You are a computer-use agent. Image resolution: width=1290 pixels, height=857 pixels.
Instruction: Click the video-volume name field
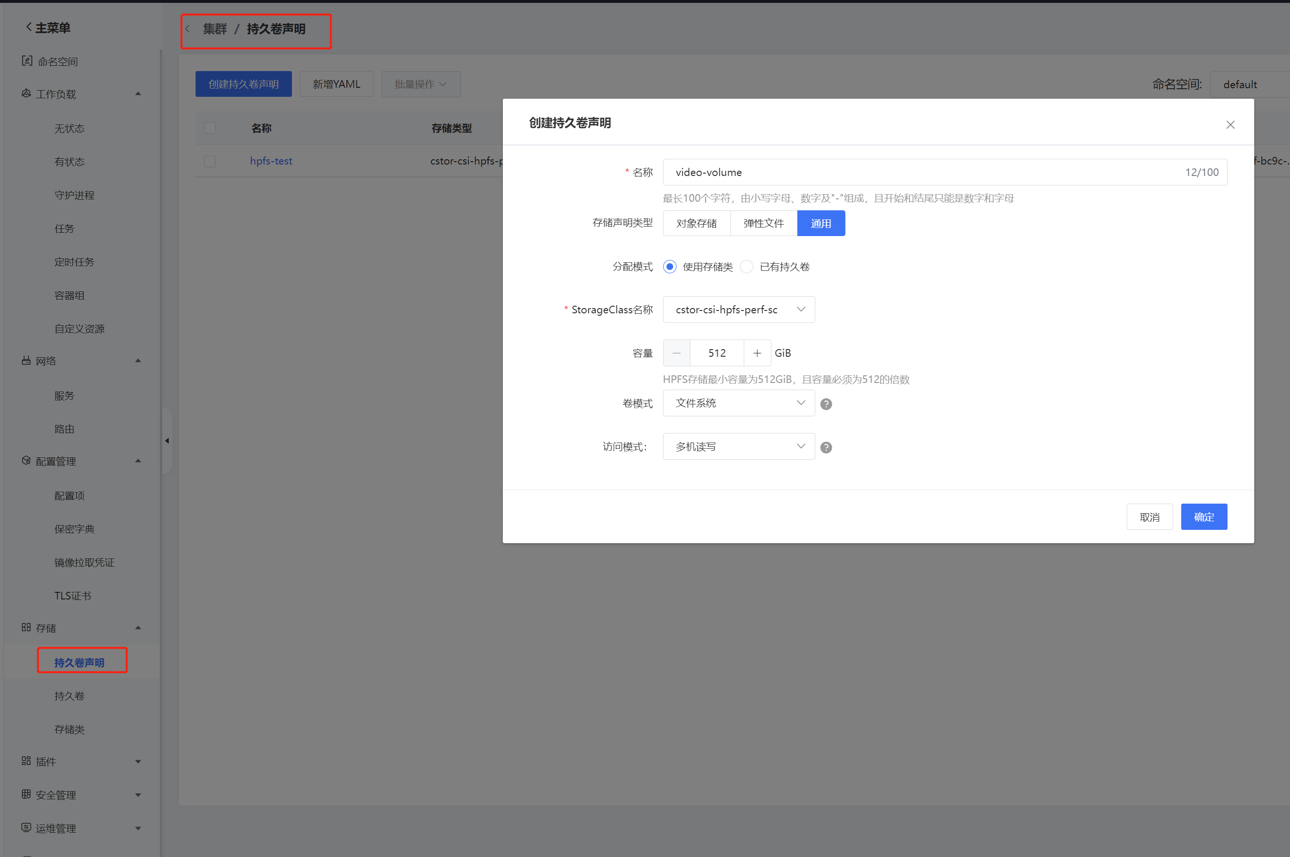tap(945, 172)
